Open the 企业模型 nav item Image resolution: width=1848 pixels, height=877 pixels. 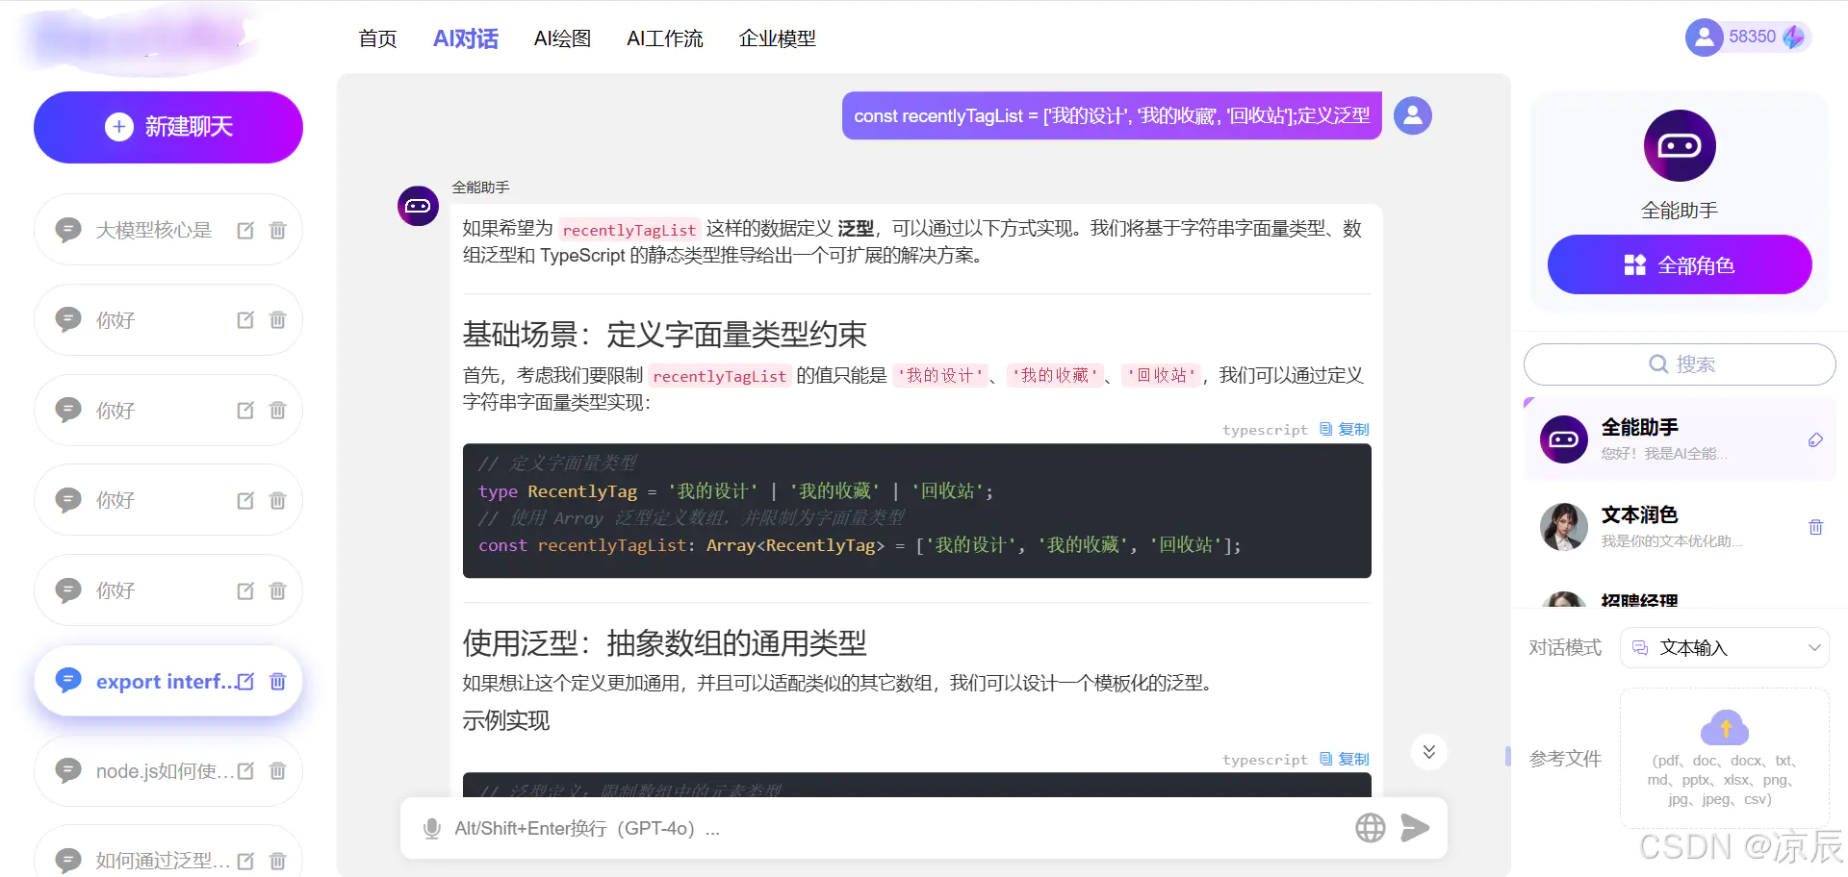(x=777, y=38)
